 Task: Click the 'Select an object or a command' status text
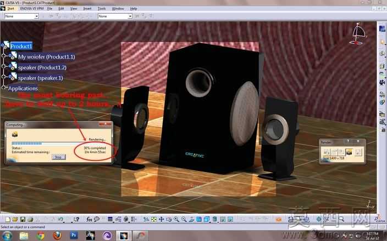pyautogui.click(x=23, y=227)
